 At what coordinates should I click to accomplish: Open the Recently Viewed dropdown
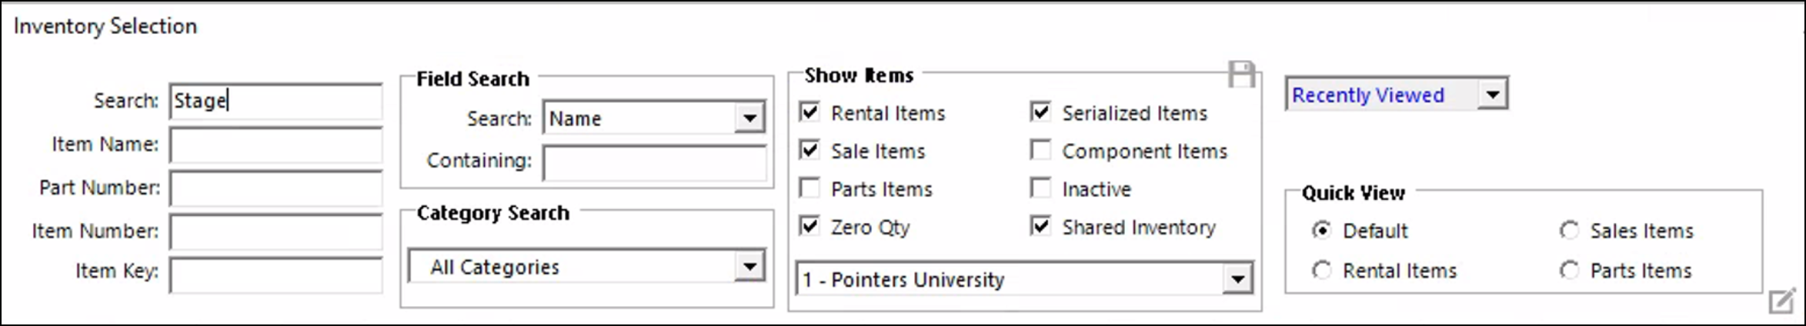point(1493,95)
